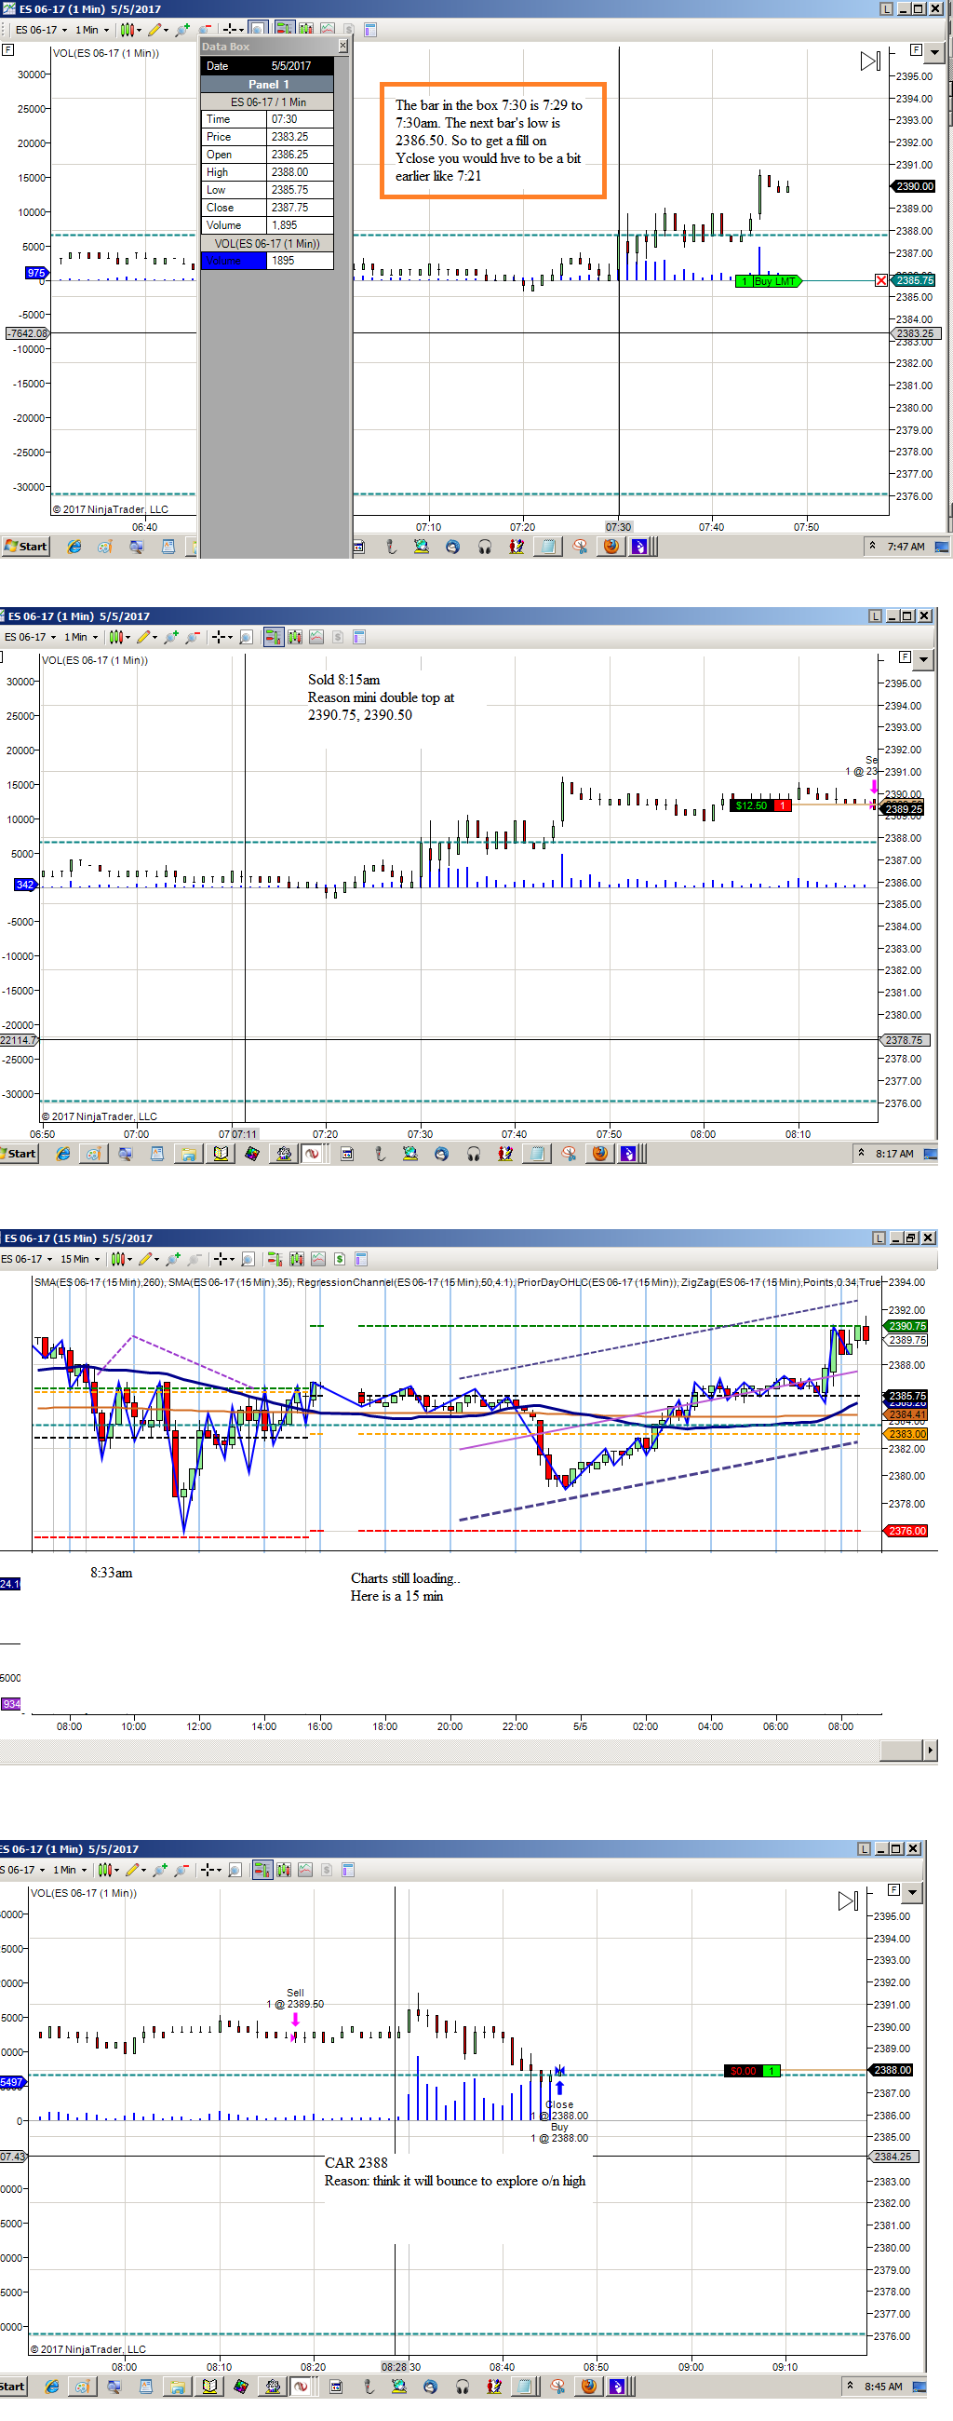
Task: Open Properties icon in 8:17 chart toolbar
Action: (x=359, y=637)
